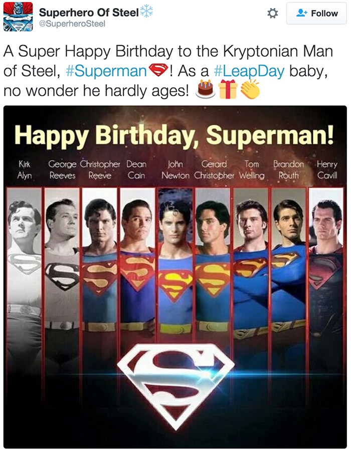Screen dimensions: 351x450
Task: Click the Brandon Routh name label
Action: point(288,169)
